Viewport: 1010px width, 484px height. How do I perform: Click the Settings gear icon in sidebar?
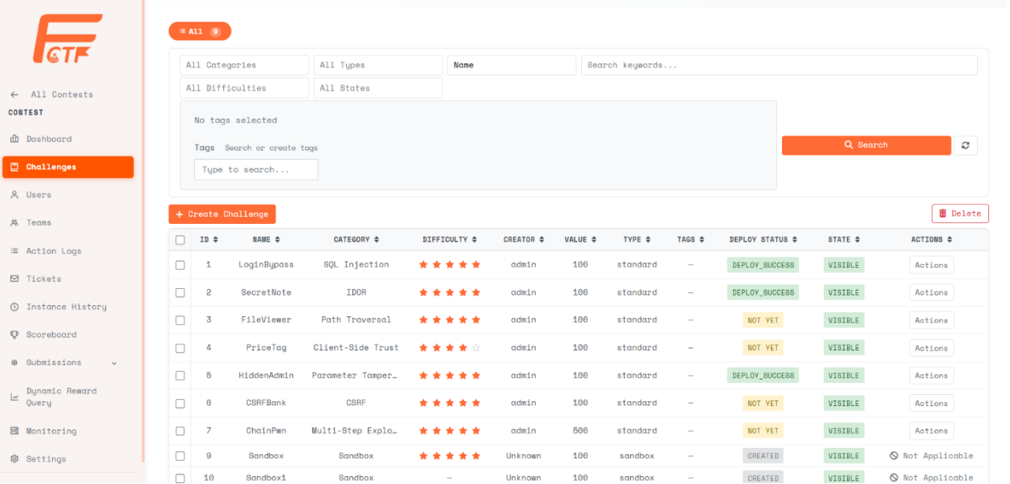(14, 459)
